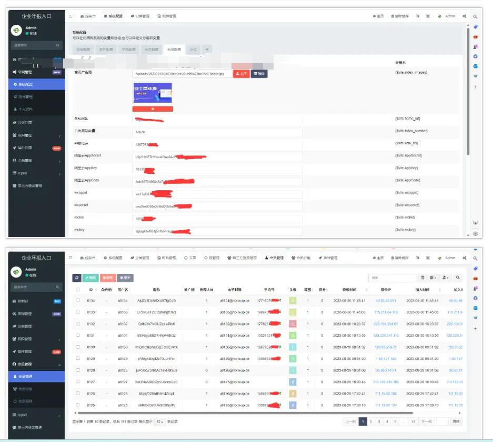Open 会员规则 in the sidebar
Image resolution: width=493 pixels, height=442 pixels.
26,402
